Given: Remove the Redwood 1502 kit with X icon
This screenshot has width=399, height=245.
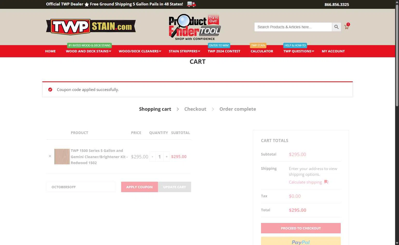Looking at the screenshot, I should 50,156.
